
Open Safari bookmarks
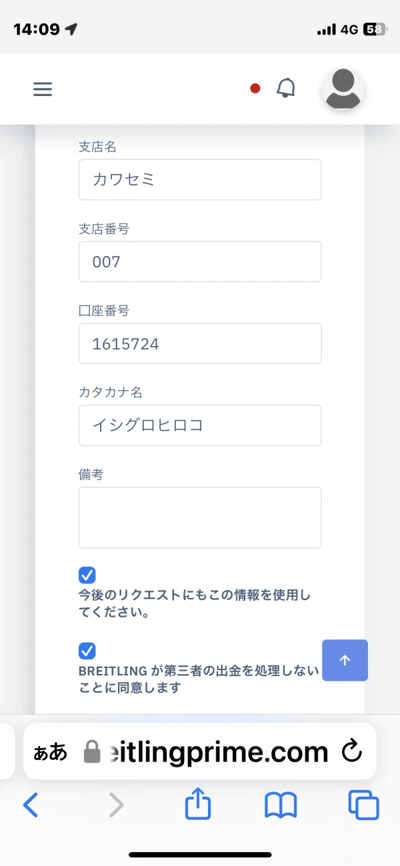tap(281, 806)
